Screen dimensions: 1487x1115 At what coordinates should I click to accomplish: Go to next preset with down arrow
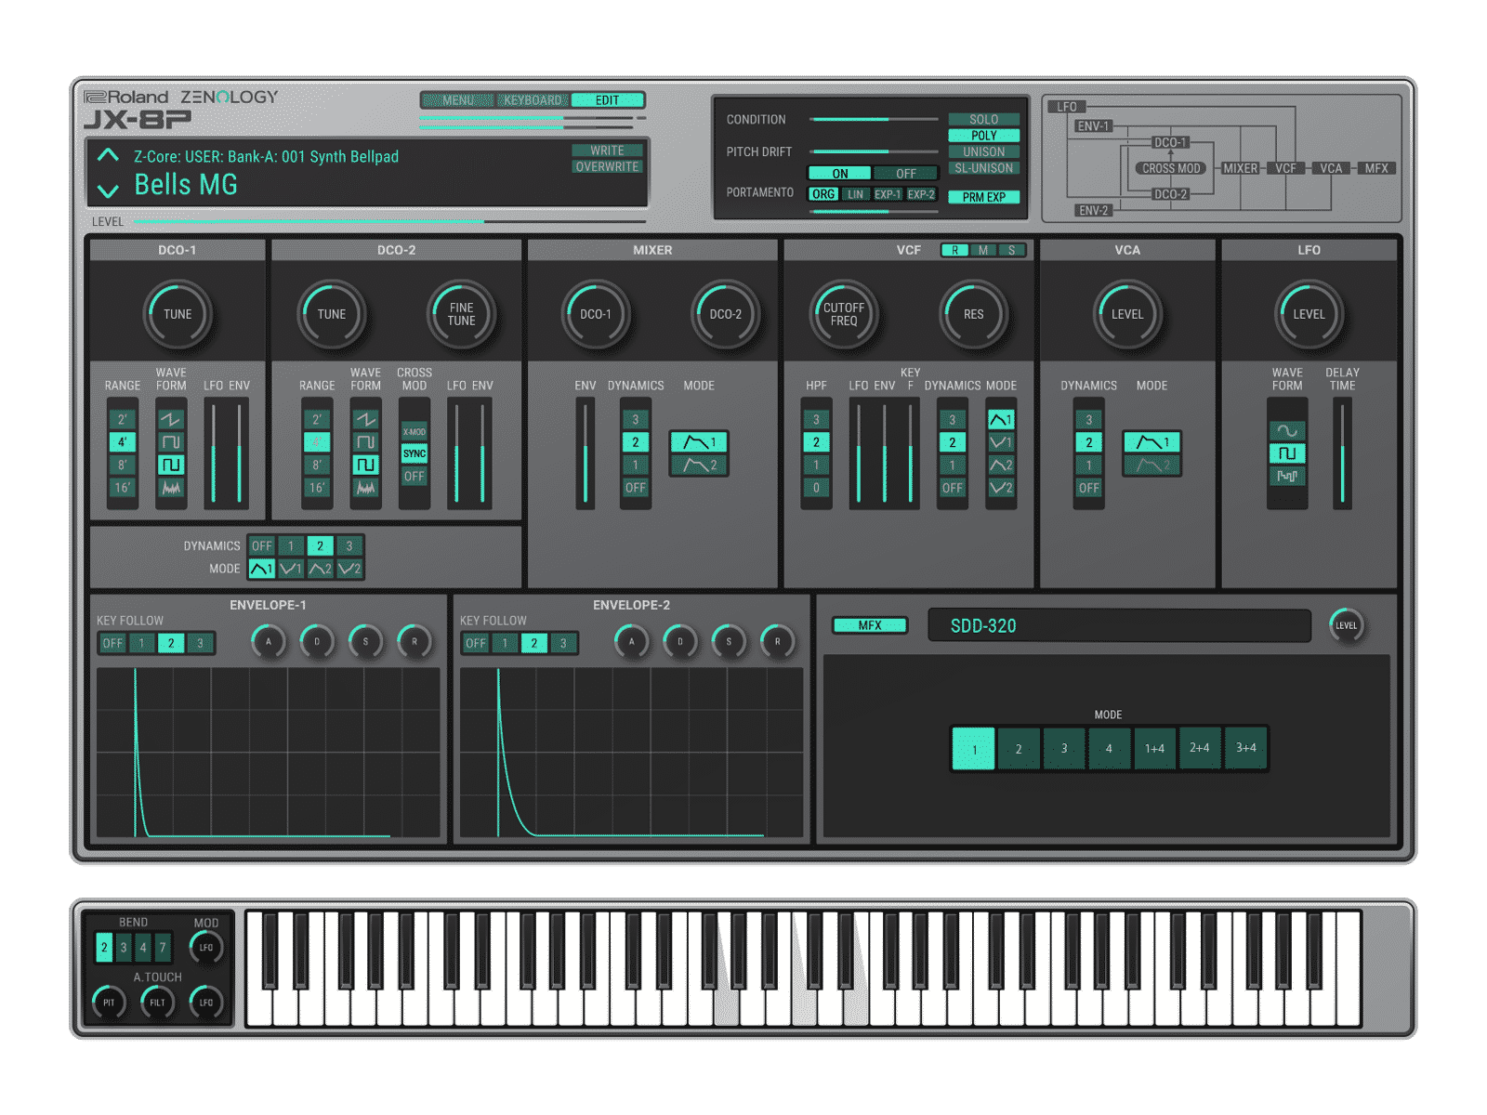(108, 190)
